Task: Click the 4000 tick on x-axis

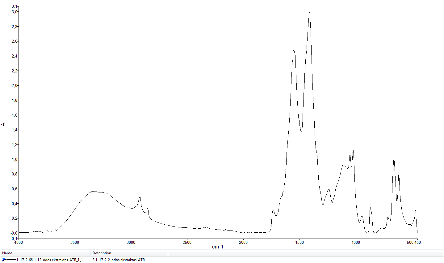Action: point(19,242)
